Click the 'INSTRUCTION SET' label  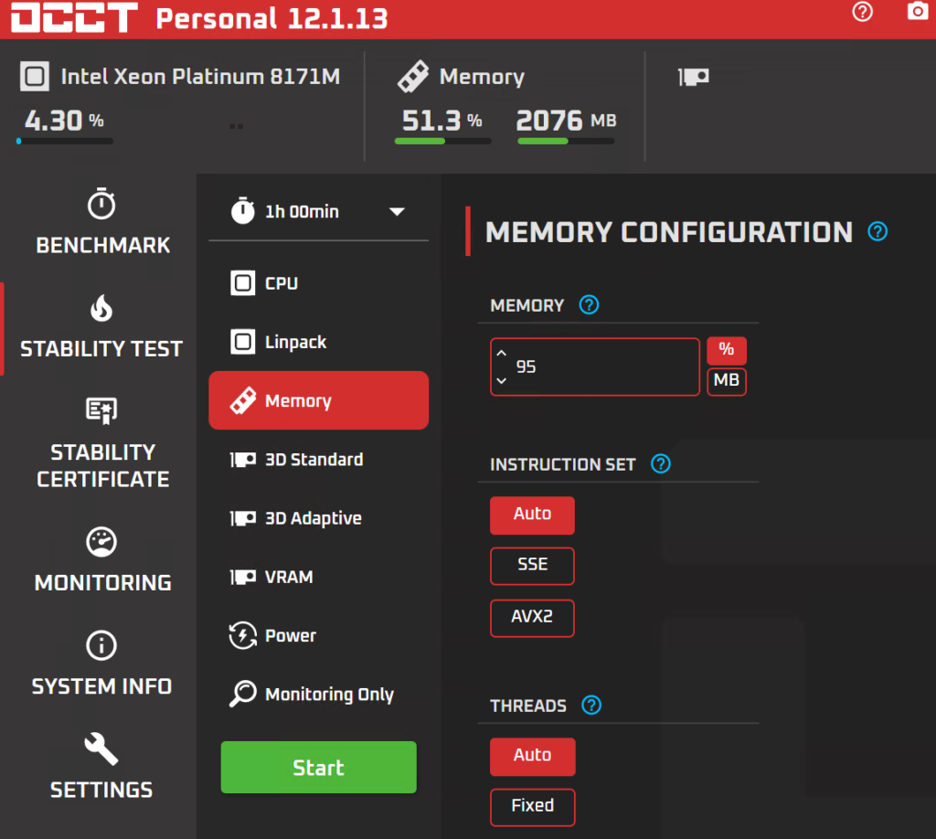tap(562, 464)
